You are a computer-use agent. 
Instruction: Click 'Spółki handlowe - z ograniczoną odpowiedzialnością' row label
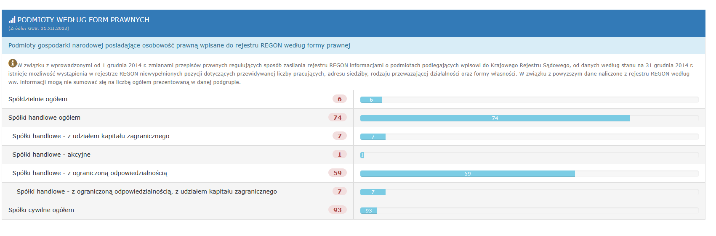(90, 173)
